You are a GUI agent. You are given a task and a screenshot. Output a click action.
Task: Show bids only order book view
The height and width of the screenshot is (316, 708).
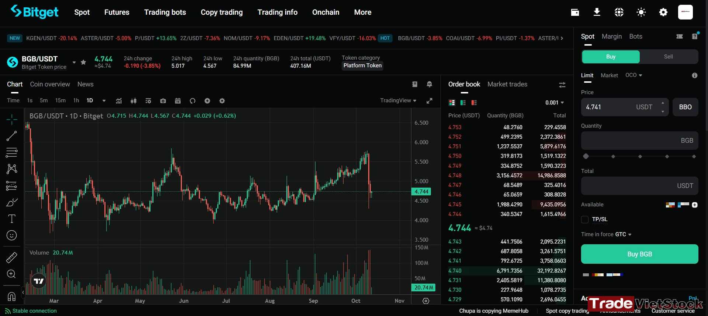[x=463, y=103]
